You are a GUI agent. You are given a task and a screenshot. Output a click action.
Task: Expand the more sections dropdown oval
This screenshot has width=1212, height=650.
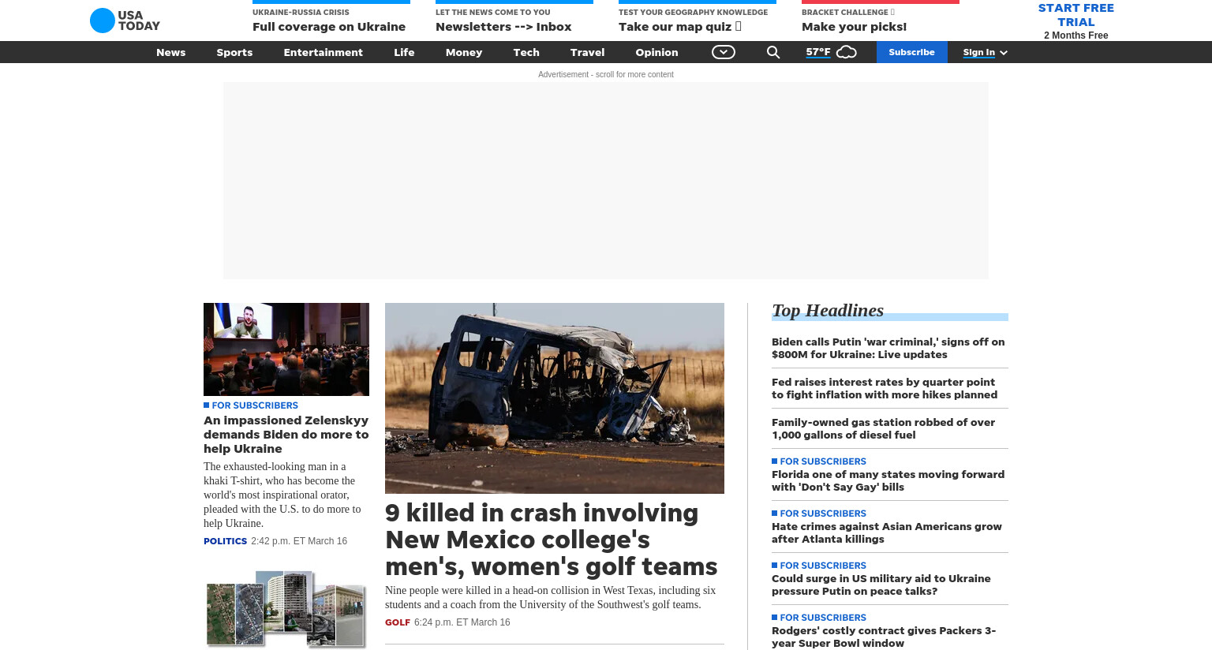pyautogui.click(x=724, y=52)
